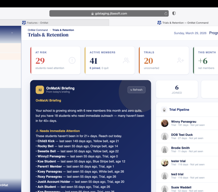Open the 6 Joined summary card
This screenshot has width=218, height=192.
click(177, 89)
